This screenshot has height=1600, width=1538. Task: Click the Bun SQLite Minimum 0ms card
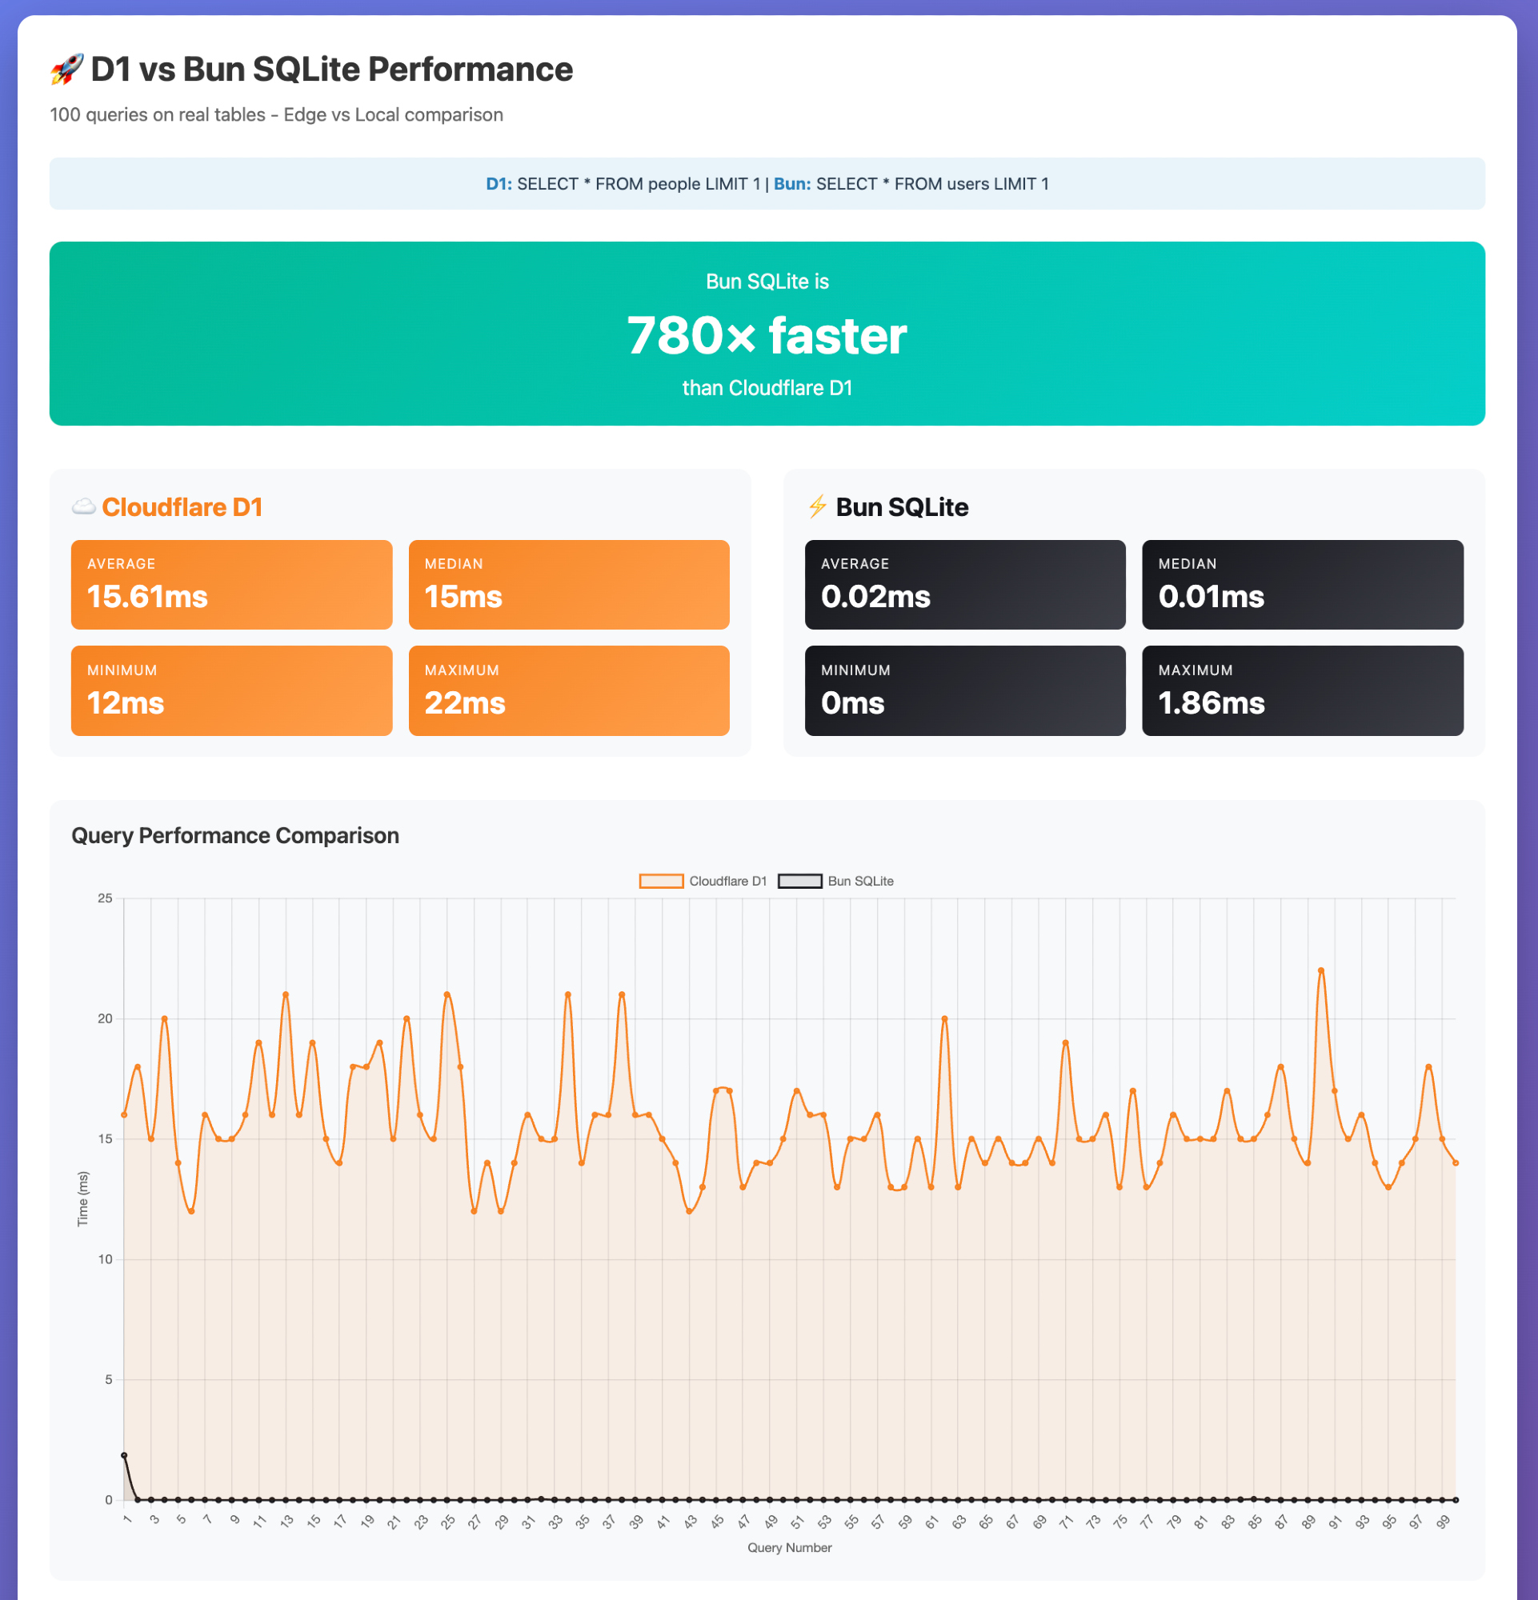pyautogui.click(x=965, y=690)
